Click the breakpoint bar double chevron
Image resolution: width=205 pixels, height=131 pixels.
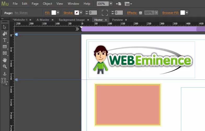[77, 29]
